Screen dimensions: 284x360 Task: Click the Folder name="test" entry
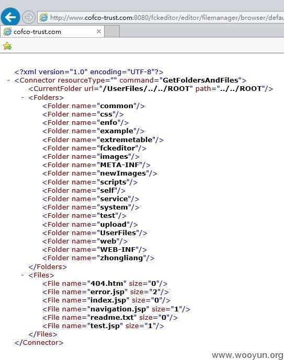[x=84, y=216]
